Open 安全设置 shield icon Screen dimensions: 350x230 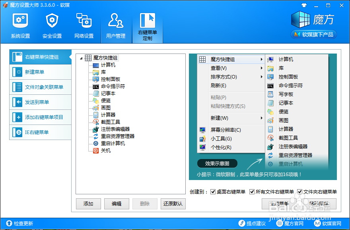52,26
